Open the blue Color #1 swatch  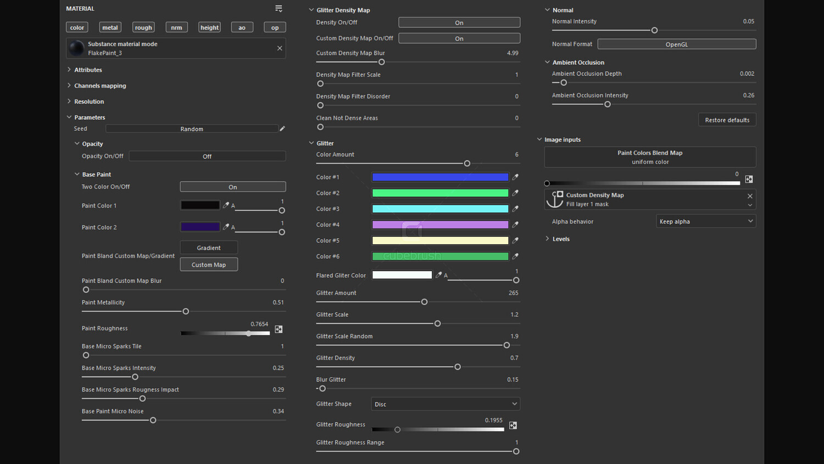point(440,177)
